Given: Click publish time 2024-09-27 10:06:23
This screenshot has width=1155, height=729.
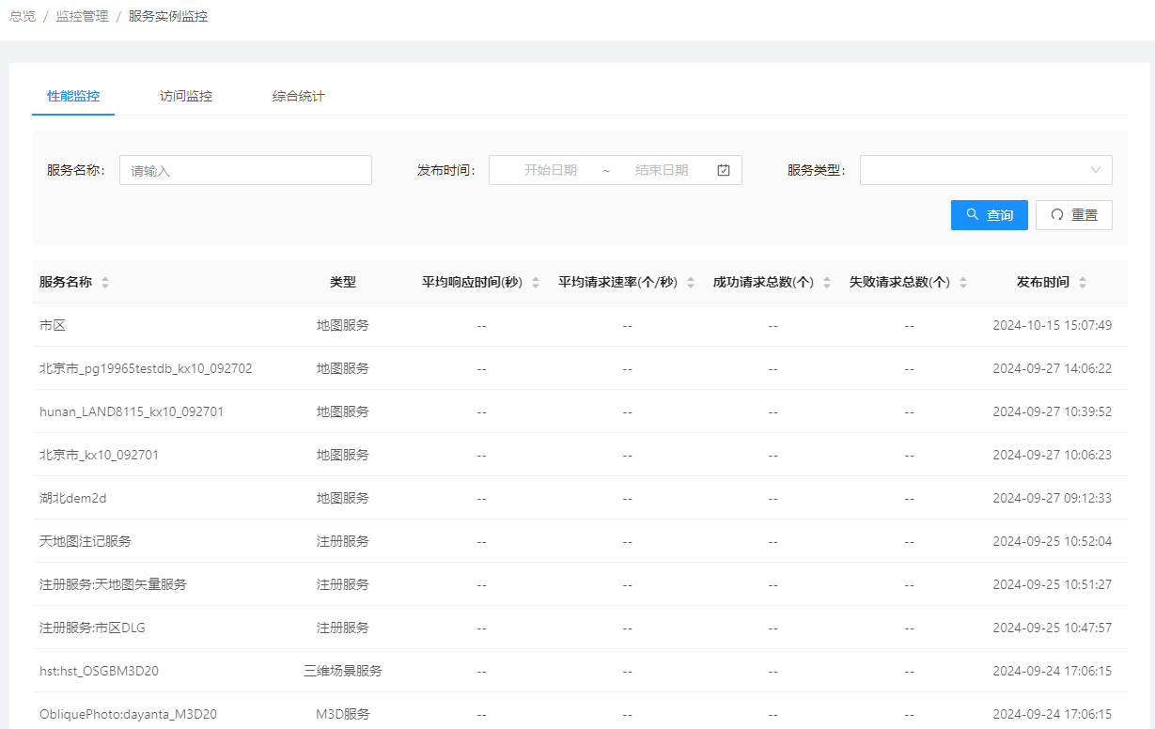Looking at the screenshot, I should (x=1053, y=455).
